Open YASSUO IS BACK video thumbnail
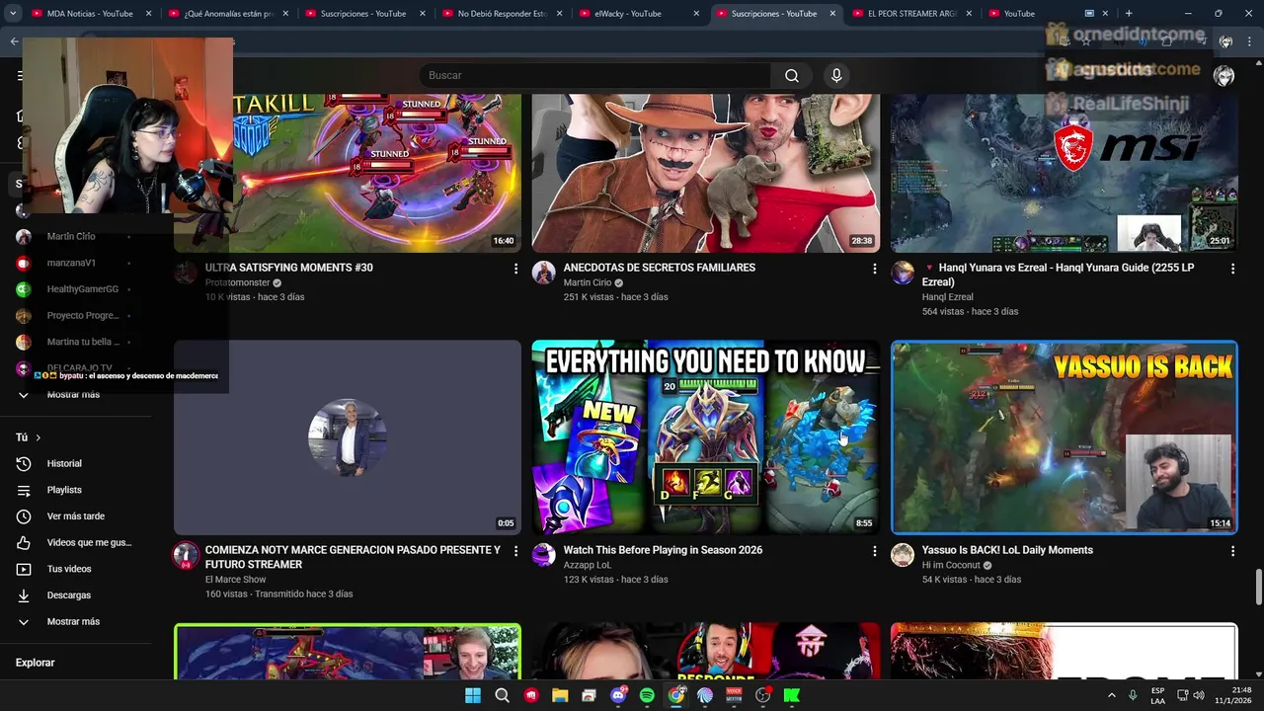Image resolution: width=1264 pixels, height=711 pixels. pyautogui.click(x=1064, y=436)
